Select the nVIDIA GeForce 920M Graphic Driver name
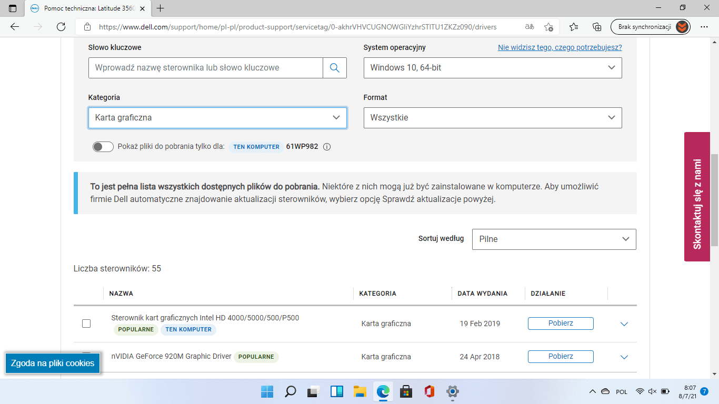This screenshot has height=404, width=719. [x=172, y=356]
